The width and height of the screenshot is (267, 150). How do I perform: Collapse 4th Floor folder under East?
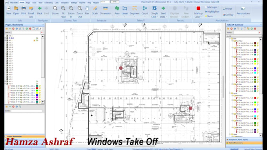(x=232, y=66)
